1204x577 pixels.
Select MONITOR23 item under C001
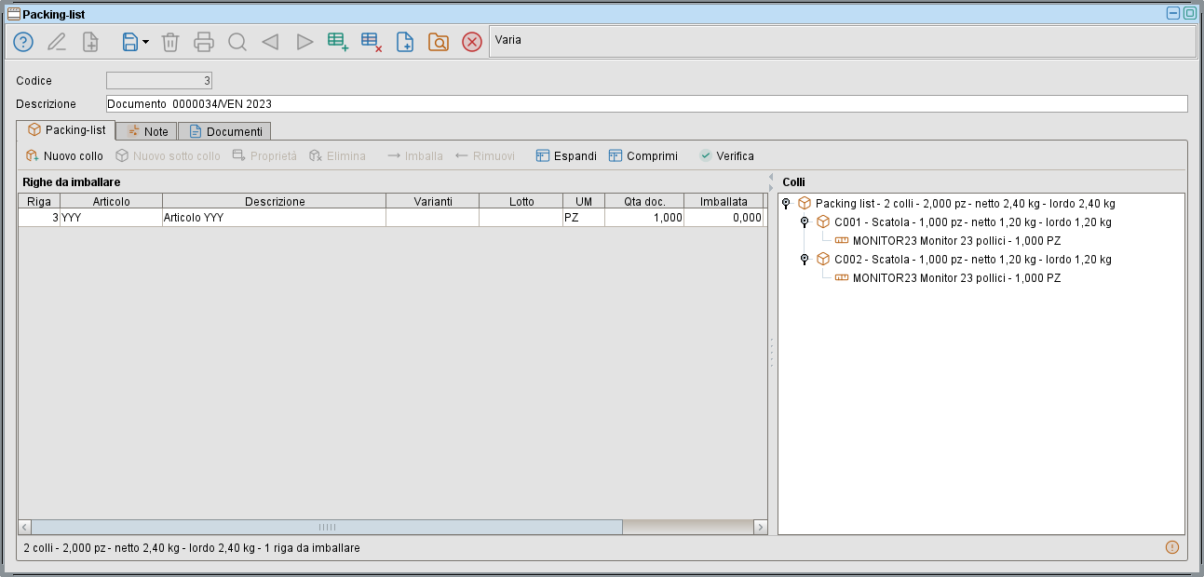[x=948, y=241]
